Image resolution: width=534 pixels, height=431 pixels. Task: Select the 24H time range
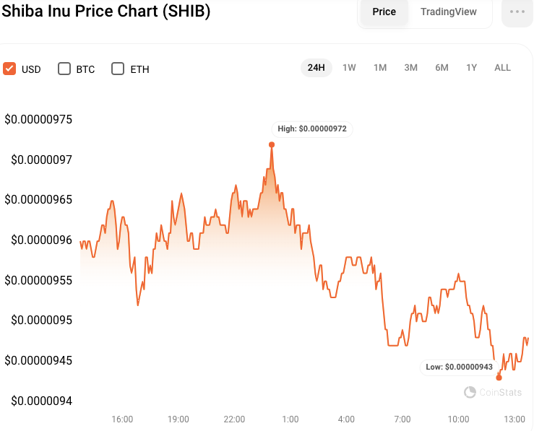pos(316,68)
